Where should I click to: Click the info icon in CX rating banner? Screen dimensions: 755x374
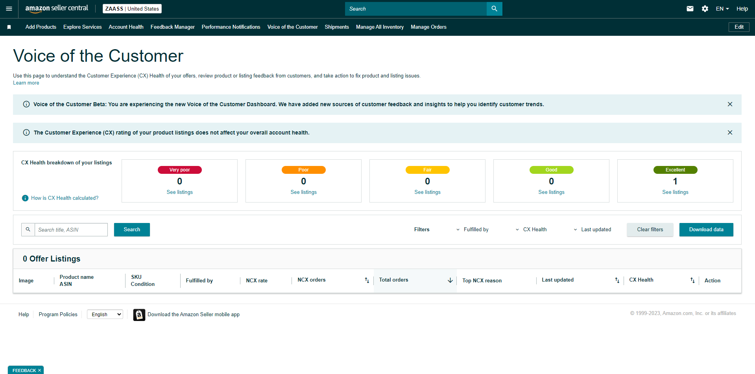click(x=26, y=133)
